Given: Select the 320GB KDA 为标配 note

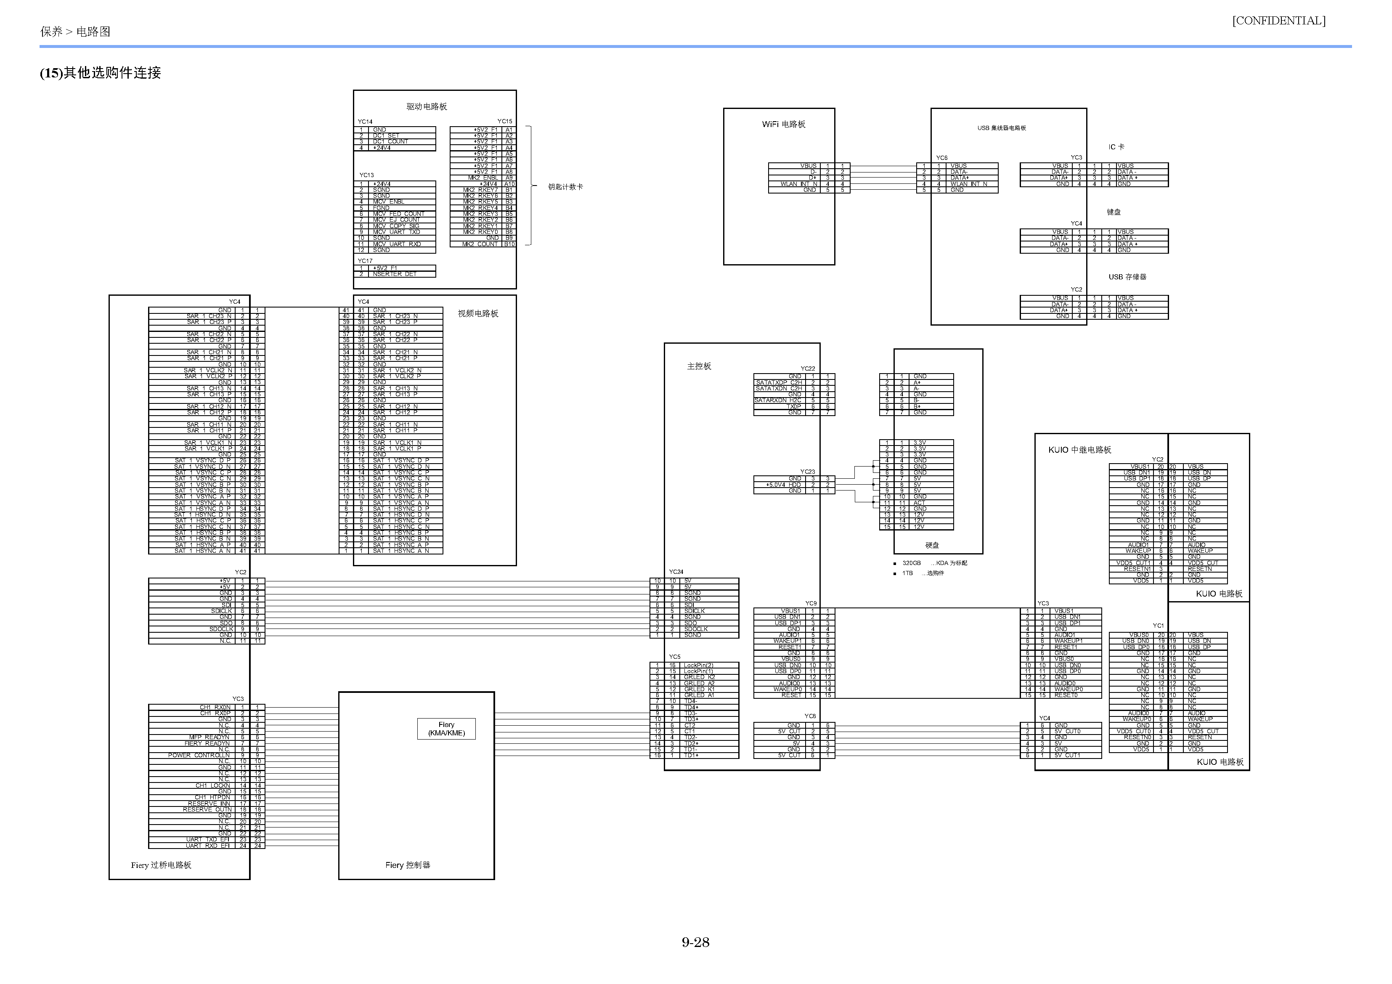Looking at the screenshot, I should pos(934,563).
